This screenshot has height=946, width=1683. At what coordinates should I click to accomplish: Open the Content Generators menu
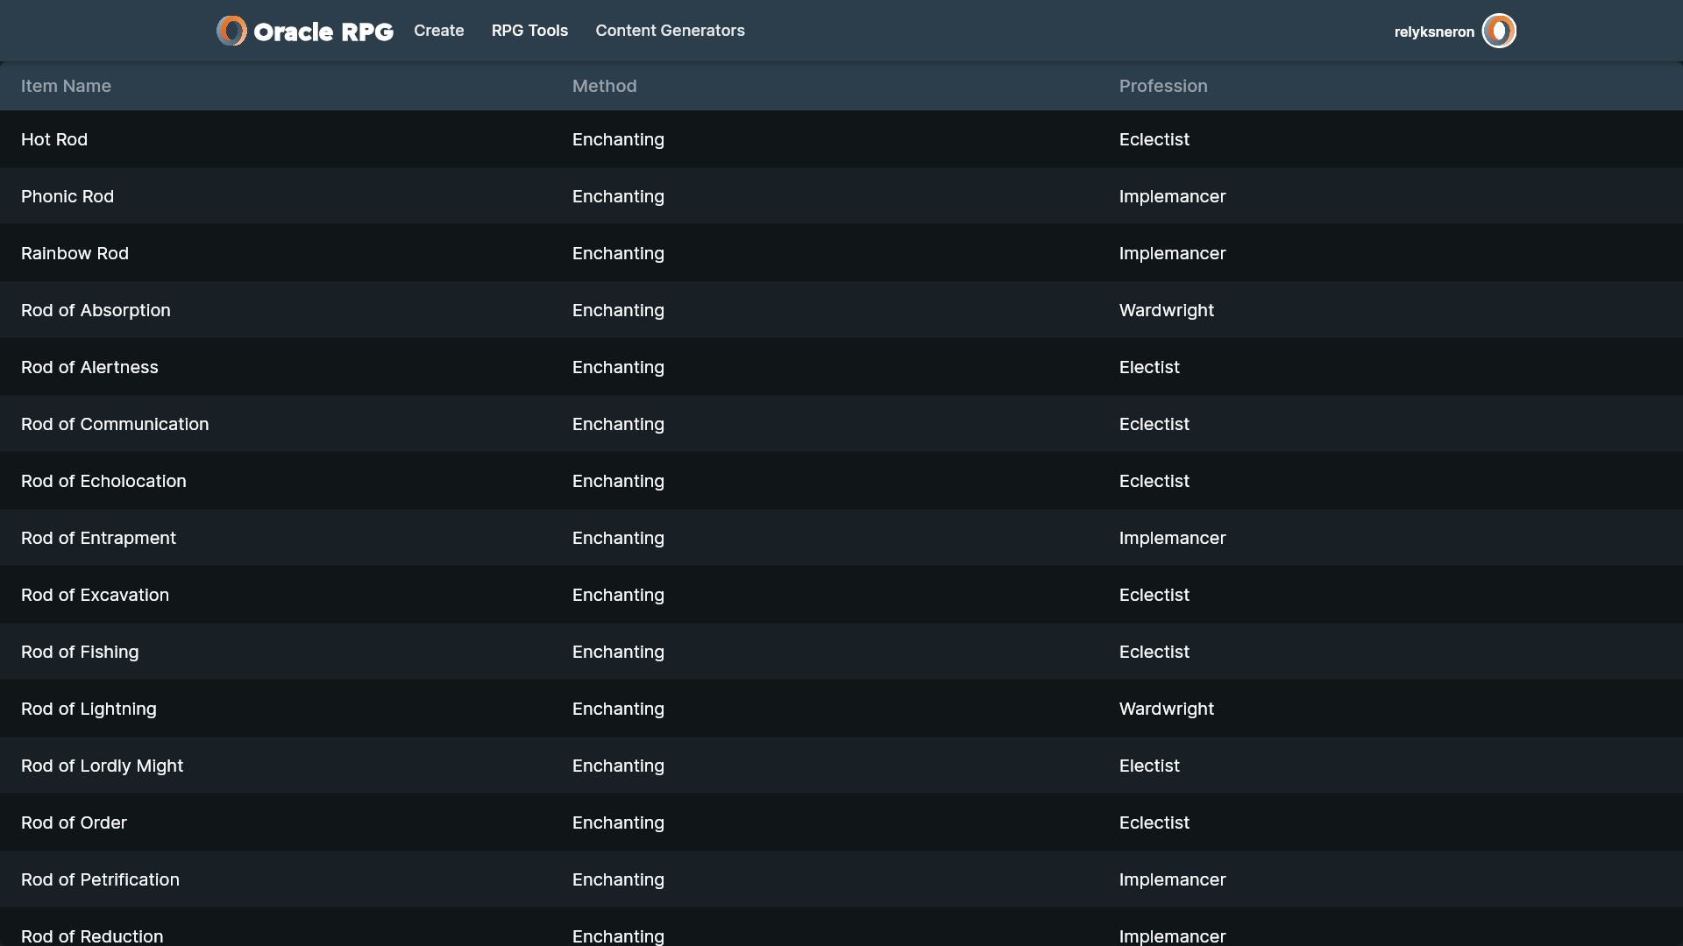(x=670, y=31)
